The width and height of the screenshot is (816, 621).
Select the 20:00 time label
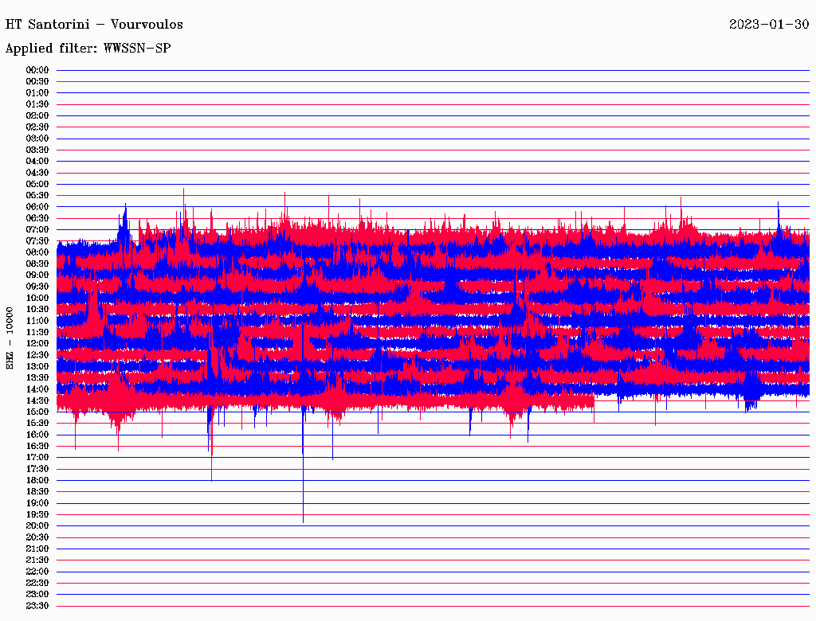tap(37, 525)
